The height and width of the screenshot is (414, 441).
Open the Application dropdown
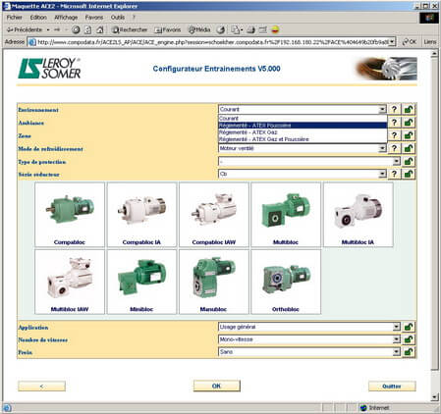tap(309, 327)
